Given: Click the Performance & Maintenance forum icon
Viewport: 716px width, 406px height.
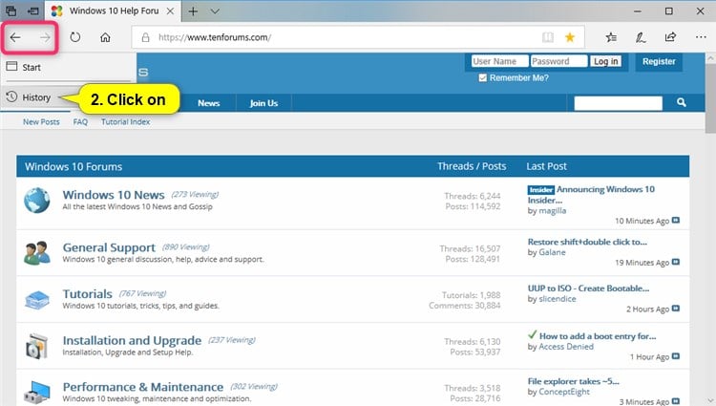Looking at the screenshot, I should coord(37,393).
